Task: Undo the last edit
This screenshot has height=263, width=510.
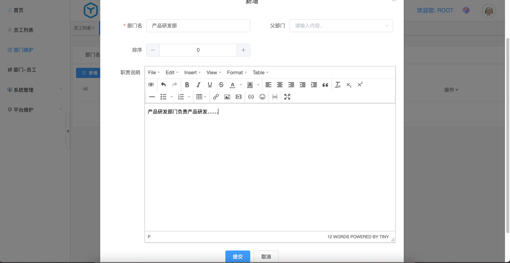Action: coord(163,85)
